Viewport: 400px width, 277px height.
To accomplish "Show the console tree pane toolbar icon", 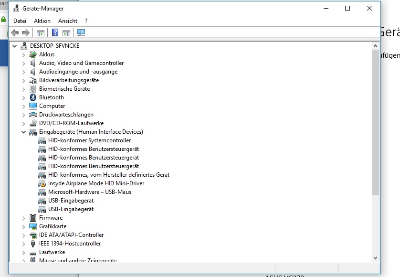I will click(x=40, y=32).
